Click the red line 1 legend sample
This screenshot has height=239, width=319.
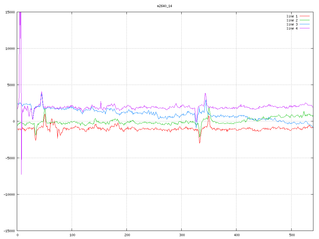click(x=305, y=16)
